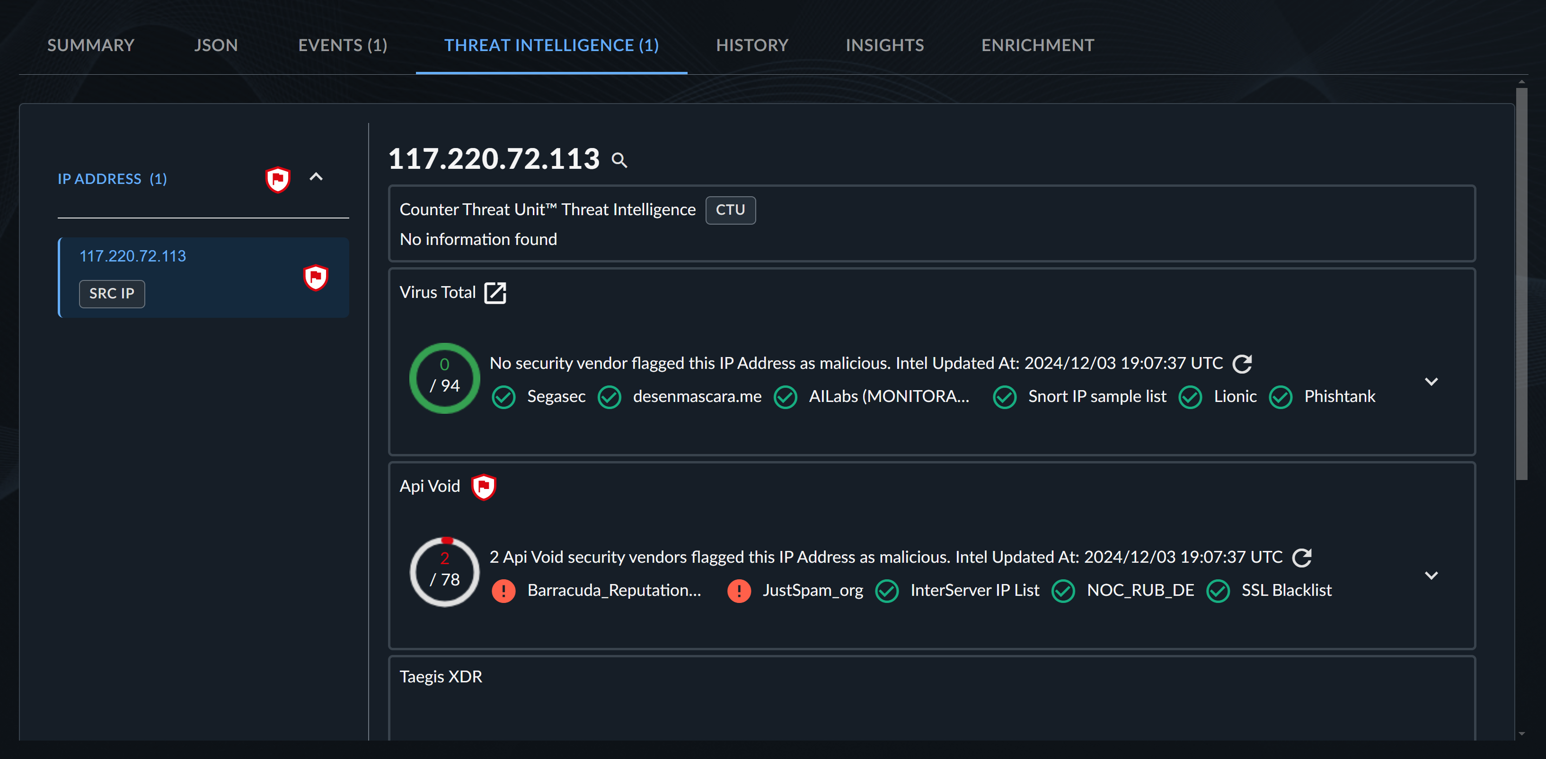The width and height of the screenshot is (1546, 759).
Task: Click the NOC_RUB_DE check icon
Action: tap(1063, 591)
